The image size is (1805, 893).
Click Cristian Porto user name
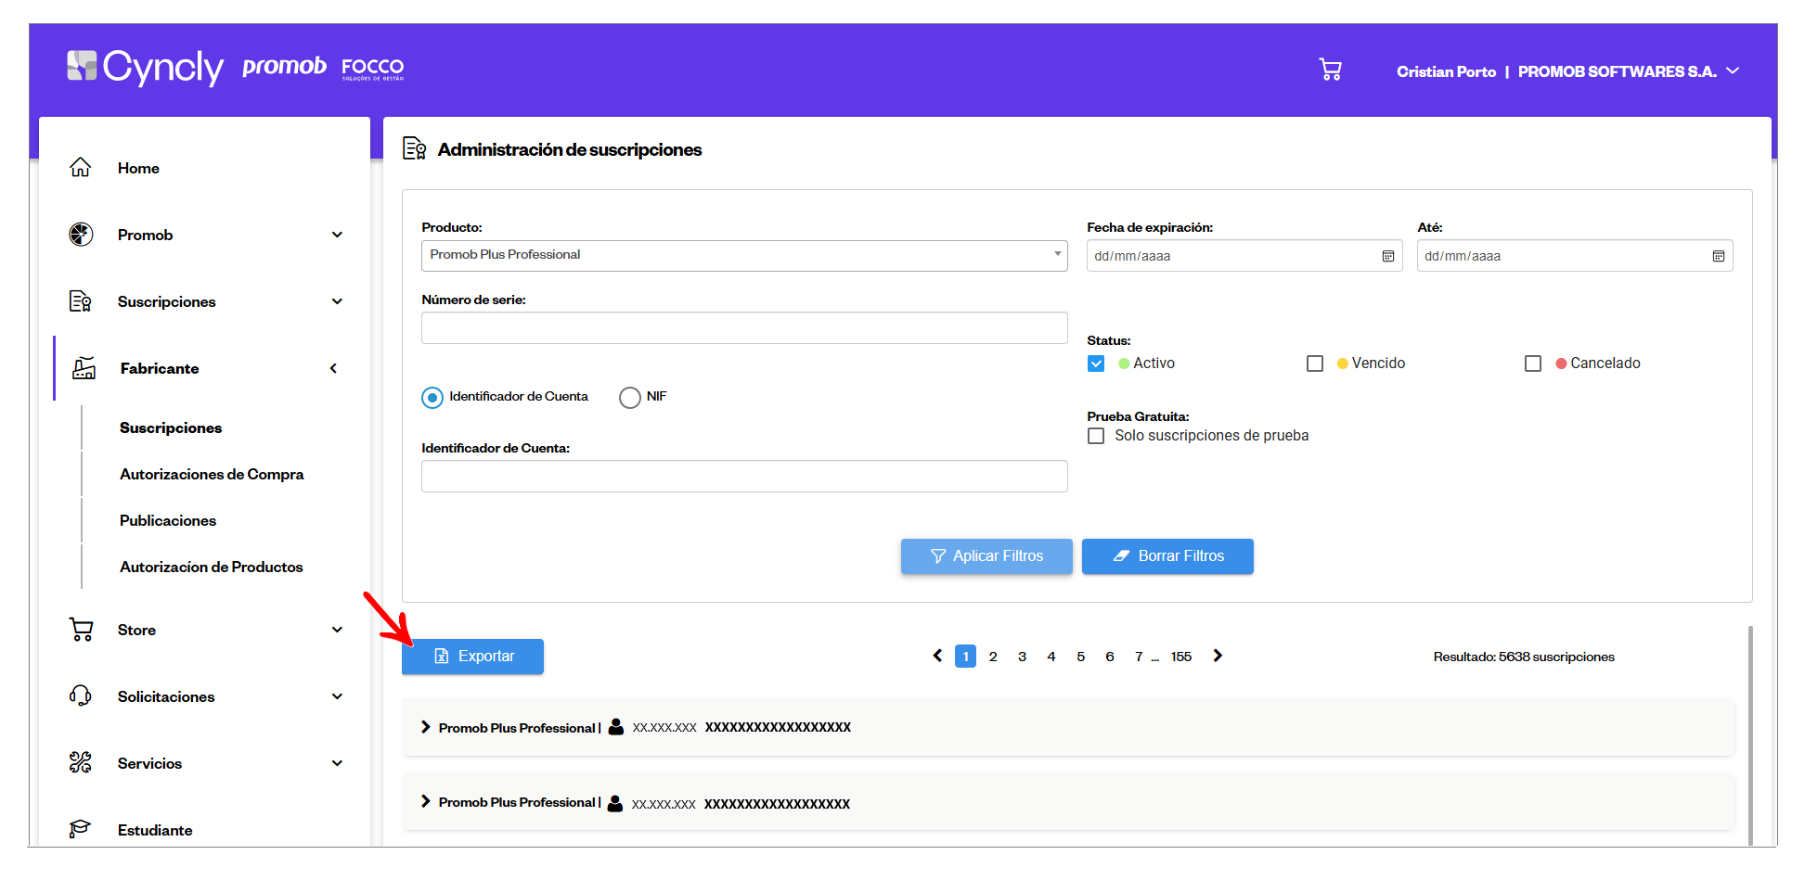[1446, 71]
